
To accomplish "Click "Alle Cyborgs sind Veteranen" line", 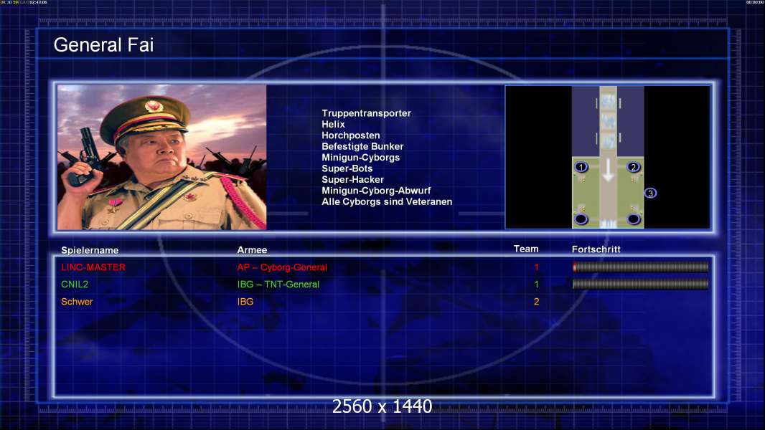I will coord(387,201).
